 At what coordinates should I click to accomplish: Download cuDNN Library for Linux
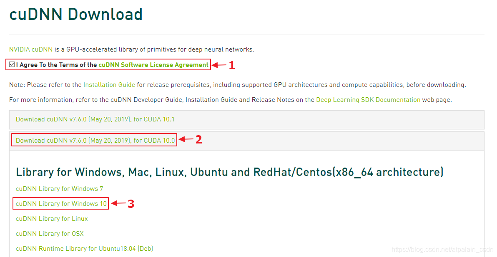pyautogui.click(x=52, y=219)
